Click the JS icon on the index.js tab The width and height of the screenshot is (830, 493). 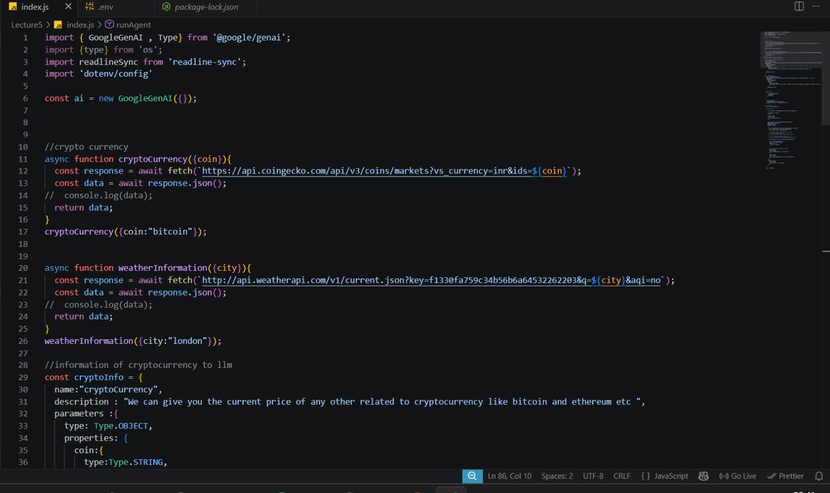click(13, 6)
